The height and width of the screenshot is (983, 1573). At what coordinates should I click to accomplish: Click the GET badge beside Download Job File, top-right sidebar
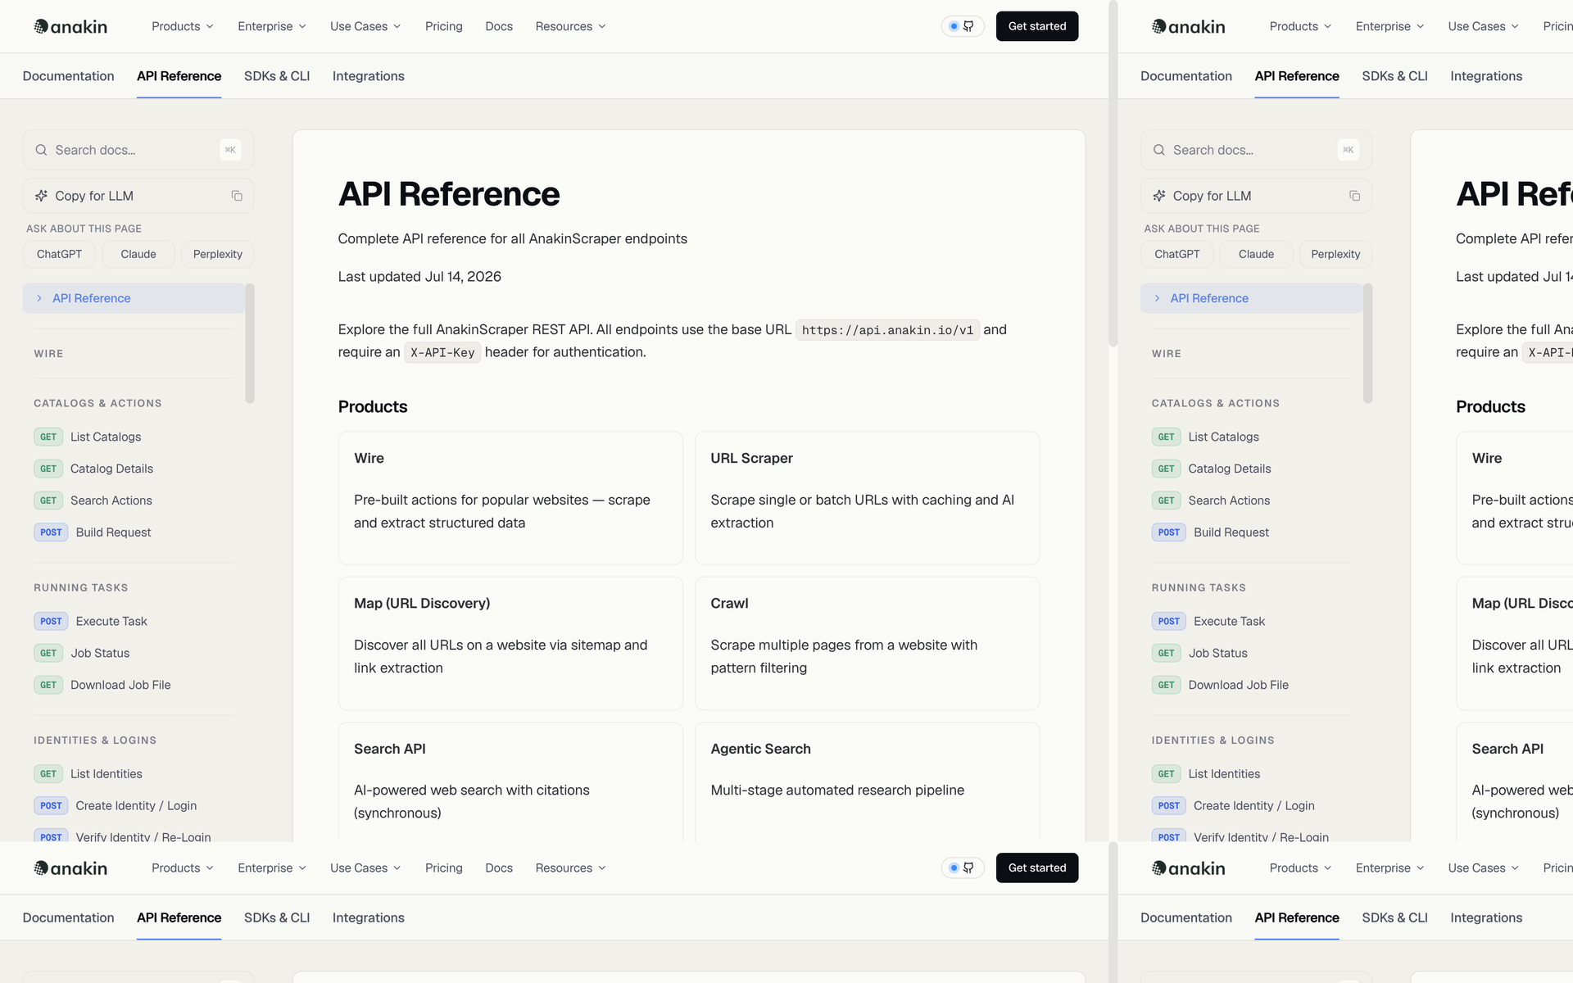1166,685
